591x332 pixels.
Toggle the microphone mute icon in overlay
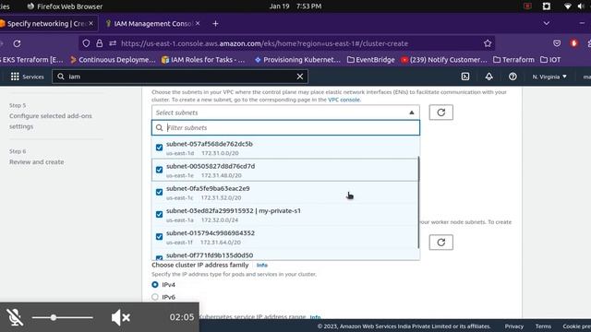tap(15, 317)
